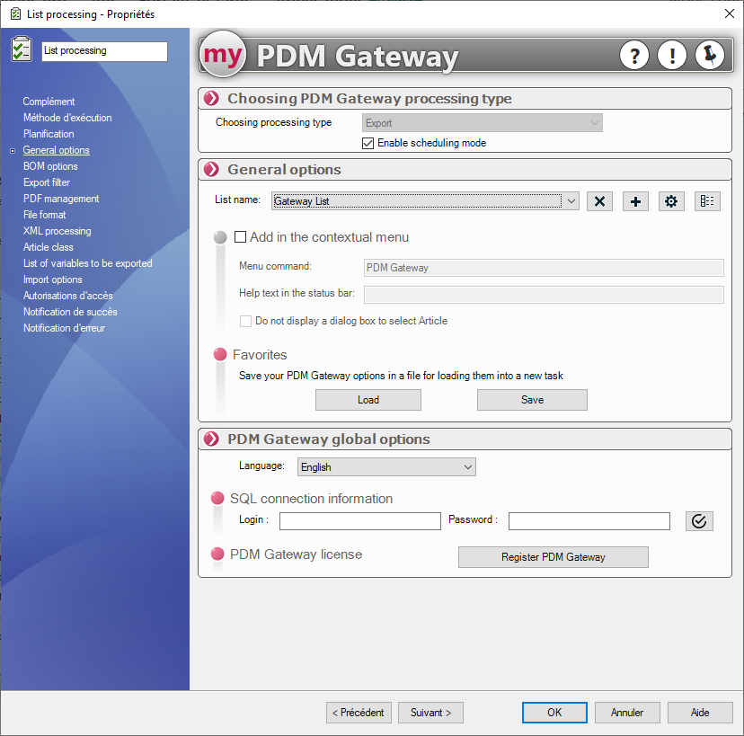Screen dimensions: 744x736
Task: Click the list view icon beside gear
Action: [x=707, y=201]
